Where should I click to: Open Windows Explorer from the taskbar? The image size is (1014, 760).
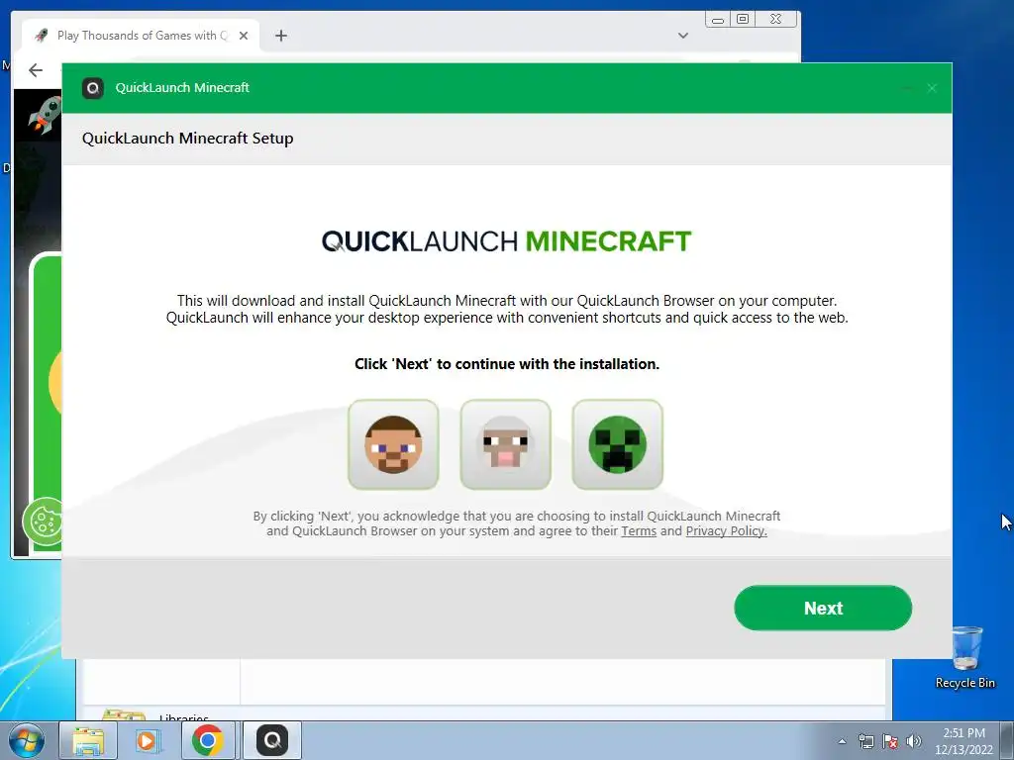88,740
